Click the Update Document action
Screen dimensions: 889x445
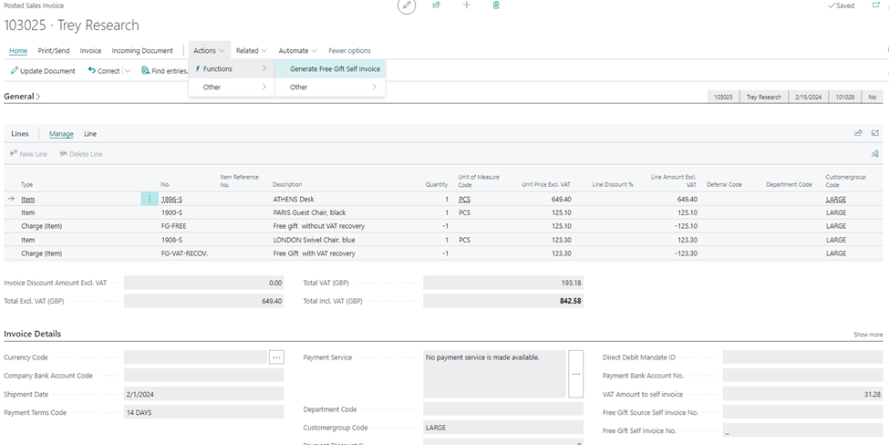[x=43, y=71]
